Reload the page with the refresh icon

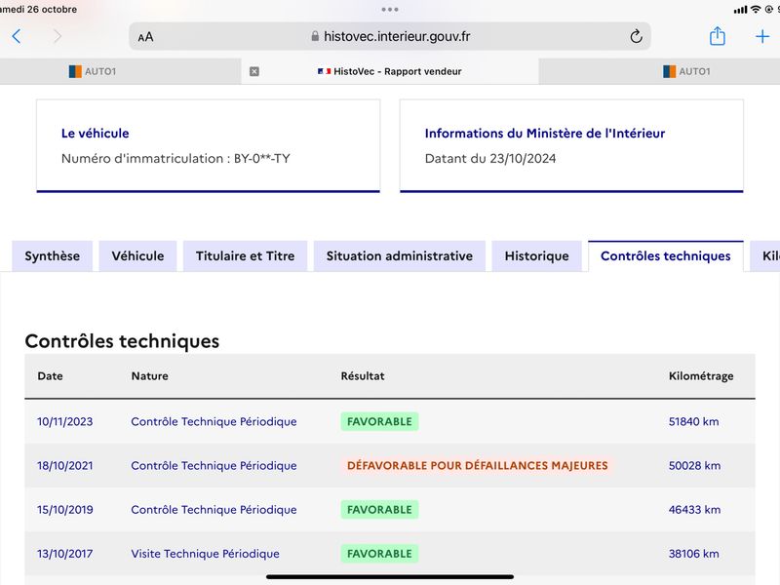click(636, 36)
